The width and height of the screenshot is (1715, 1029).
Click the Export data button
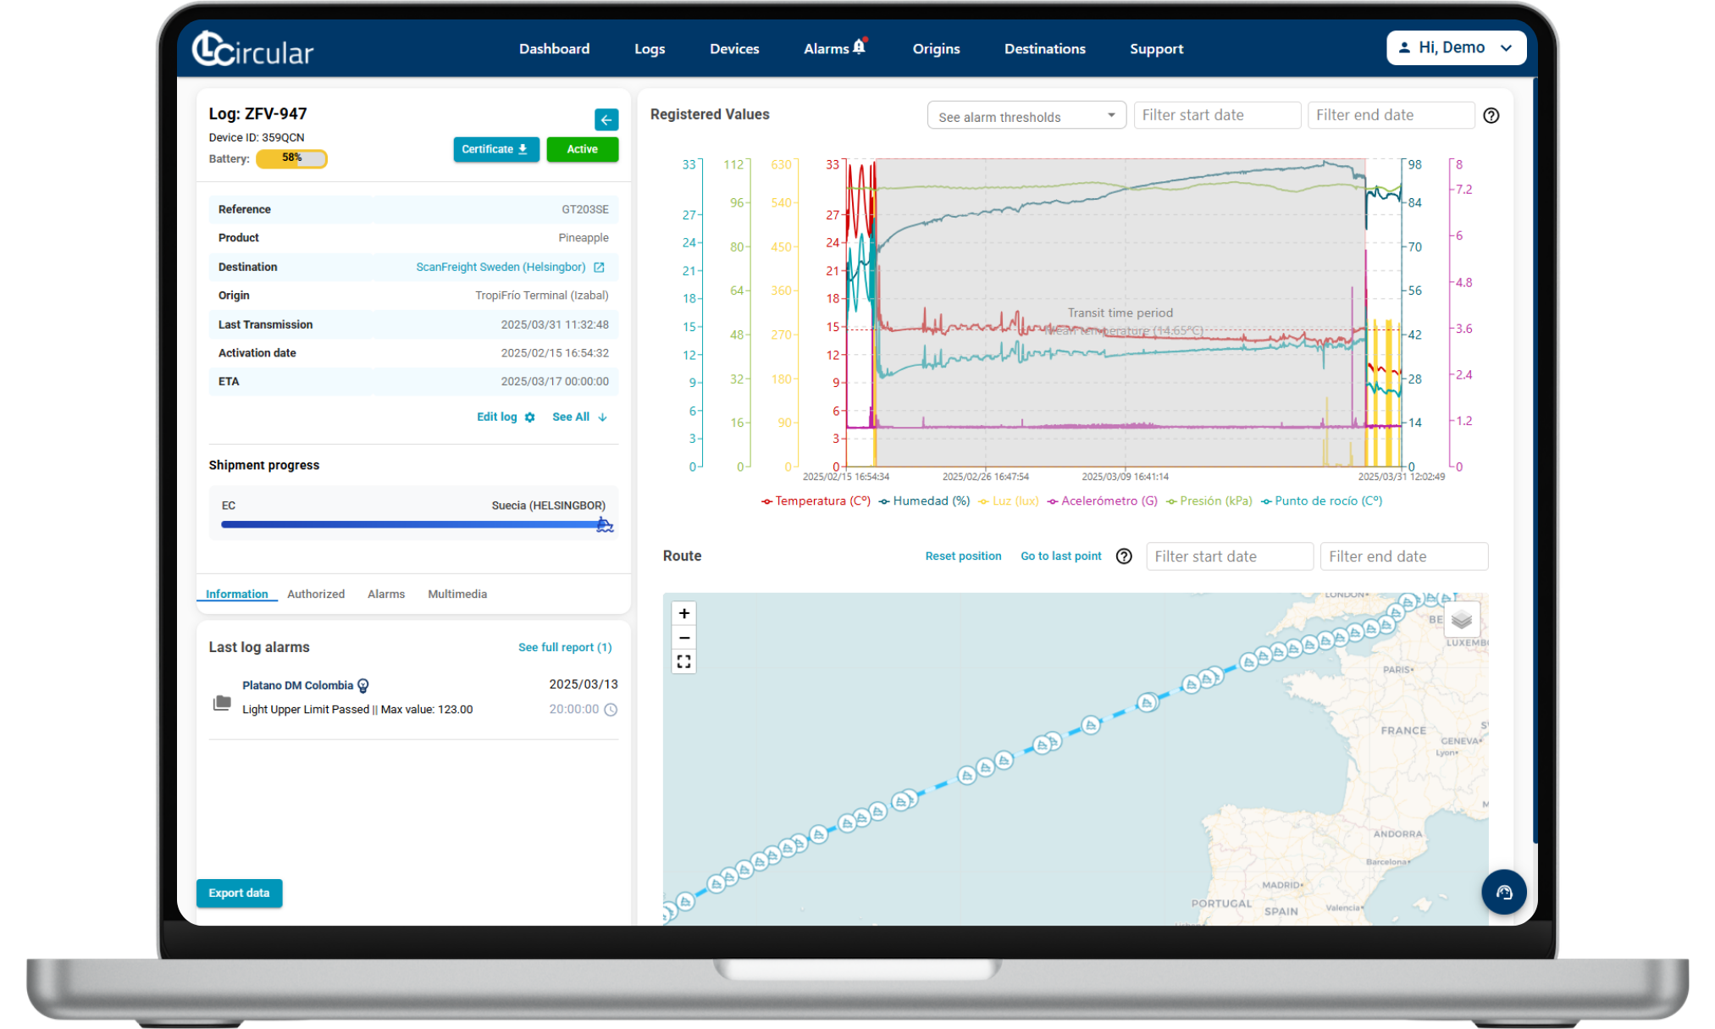(239, 893)
